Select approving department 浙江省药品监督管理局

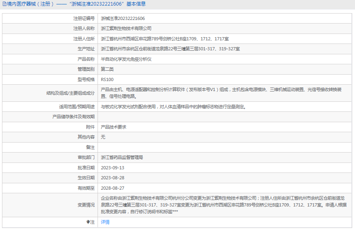point(122,157)
